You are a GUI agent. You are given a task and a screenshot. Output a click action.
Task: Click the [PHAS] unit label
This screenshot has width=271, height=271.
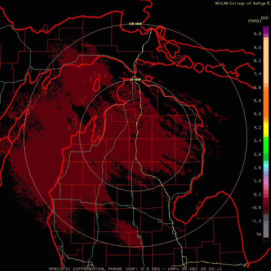tap(254, 21)
